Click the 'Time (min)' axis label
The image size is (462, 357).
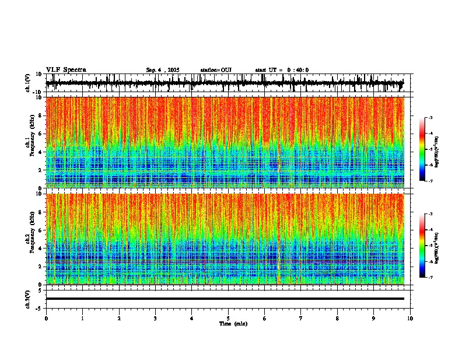[x=233, y=324]
